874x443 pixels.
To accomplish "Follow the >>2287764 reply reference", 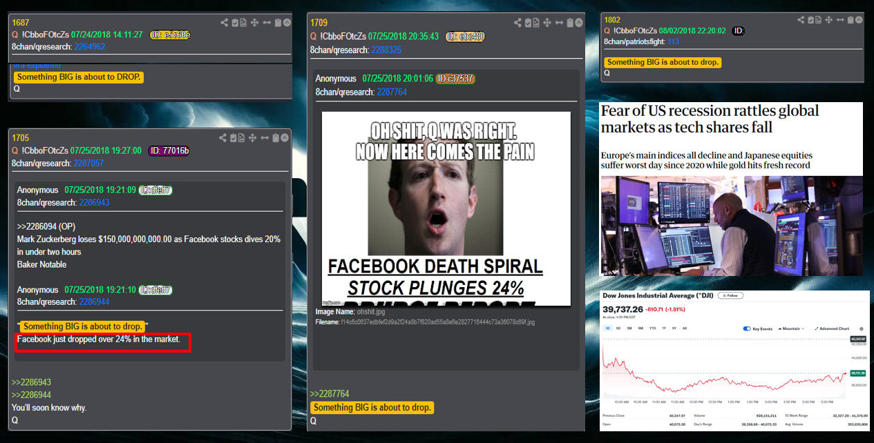I will (x=330, y=394).
